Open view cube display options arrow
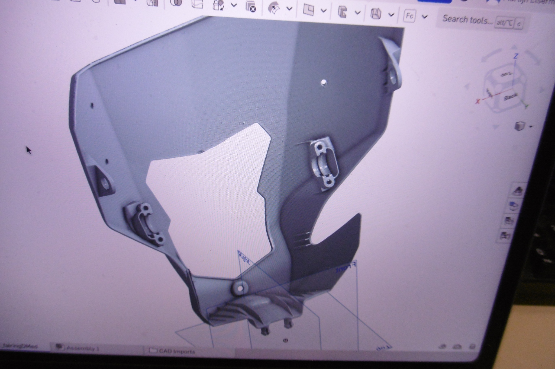Screen dimensions: 555x369 [530, 127]
